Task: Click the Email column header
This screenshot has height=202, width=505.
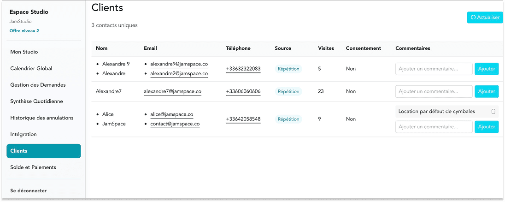Action: [150, 48]
